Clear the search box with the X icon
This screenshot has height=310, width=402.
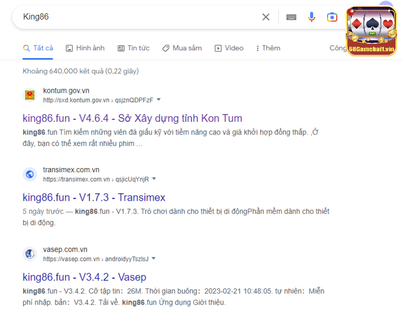point(266,17)
